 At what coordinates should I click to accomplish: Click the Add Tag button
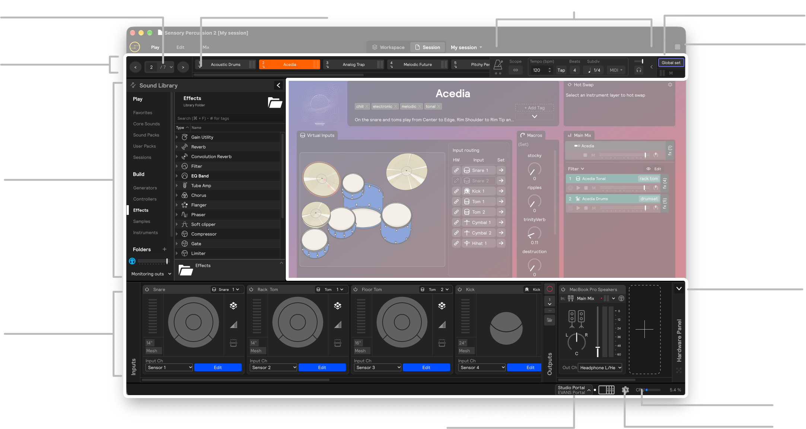pyautogui.click(x=534, y=108)
